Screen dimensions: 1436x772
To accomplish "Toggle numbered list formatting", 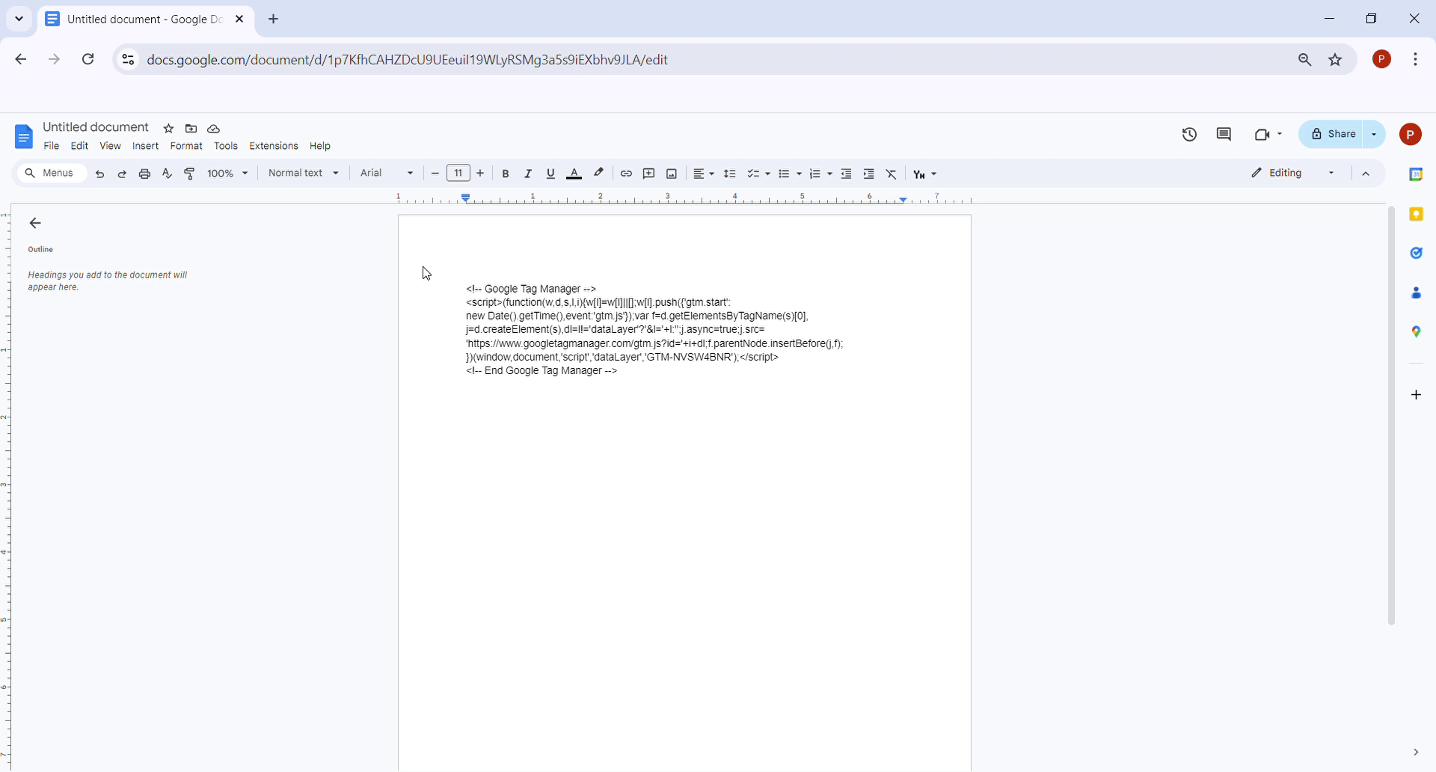I will pos(816,174).
